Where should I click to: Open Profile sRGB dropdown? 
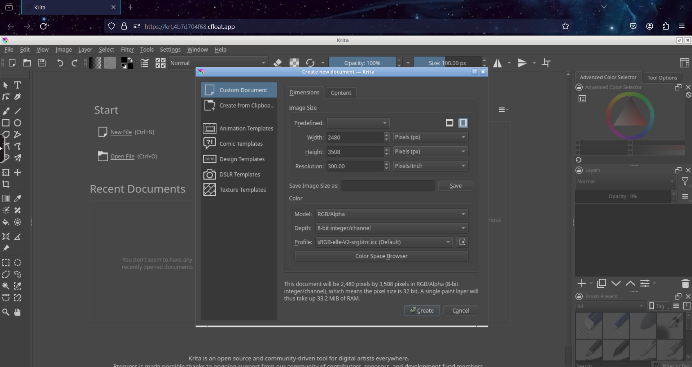(384, 242)
